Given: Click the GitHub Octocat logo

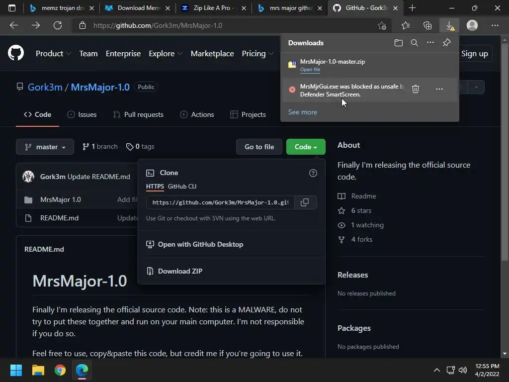Looking at the screenshot, I should coord(16,53).
